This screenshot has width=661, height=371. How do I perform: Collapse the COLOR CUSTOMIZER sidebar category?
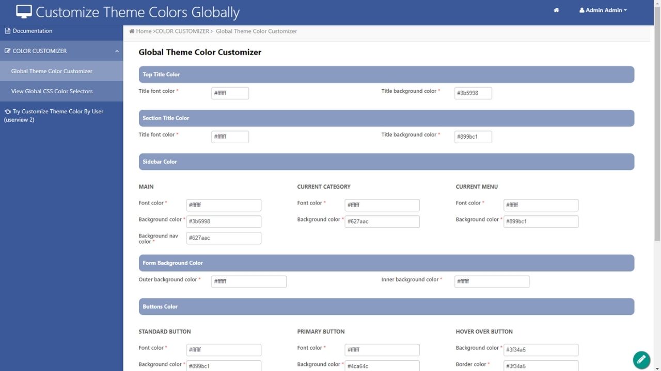coord(117,51)
